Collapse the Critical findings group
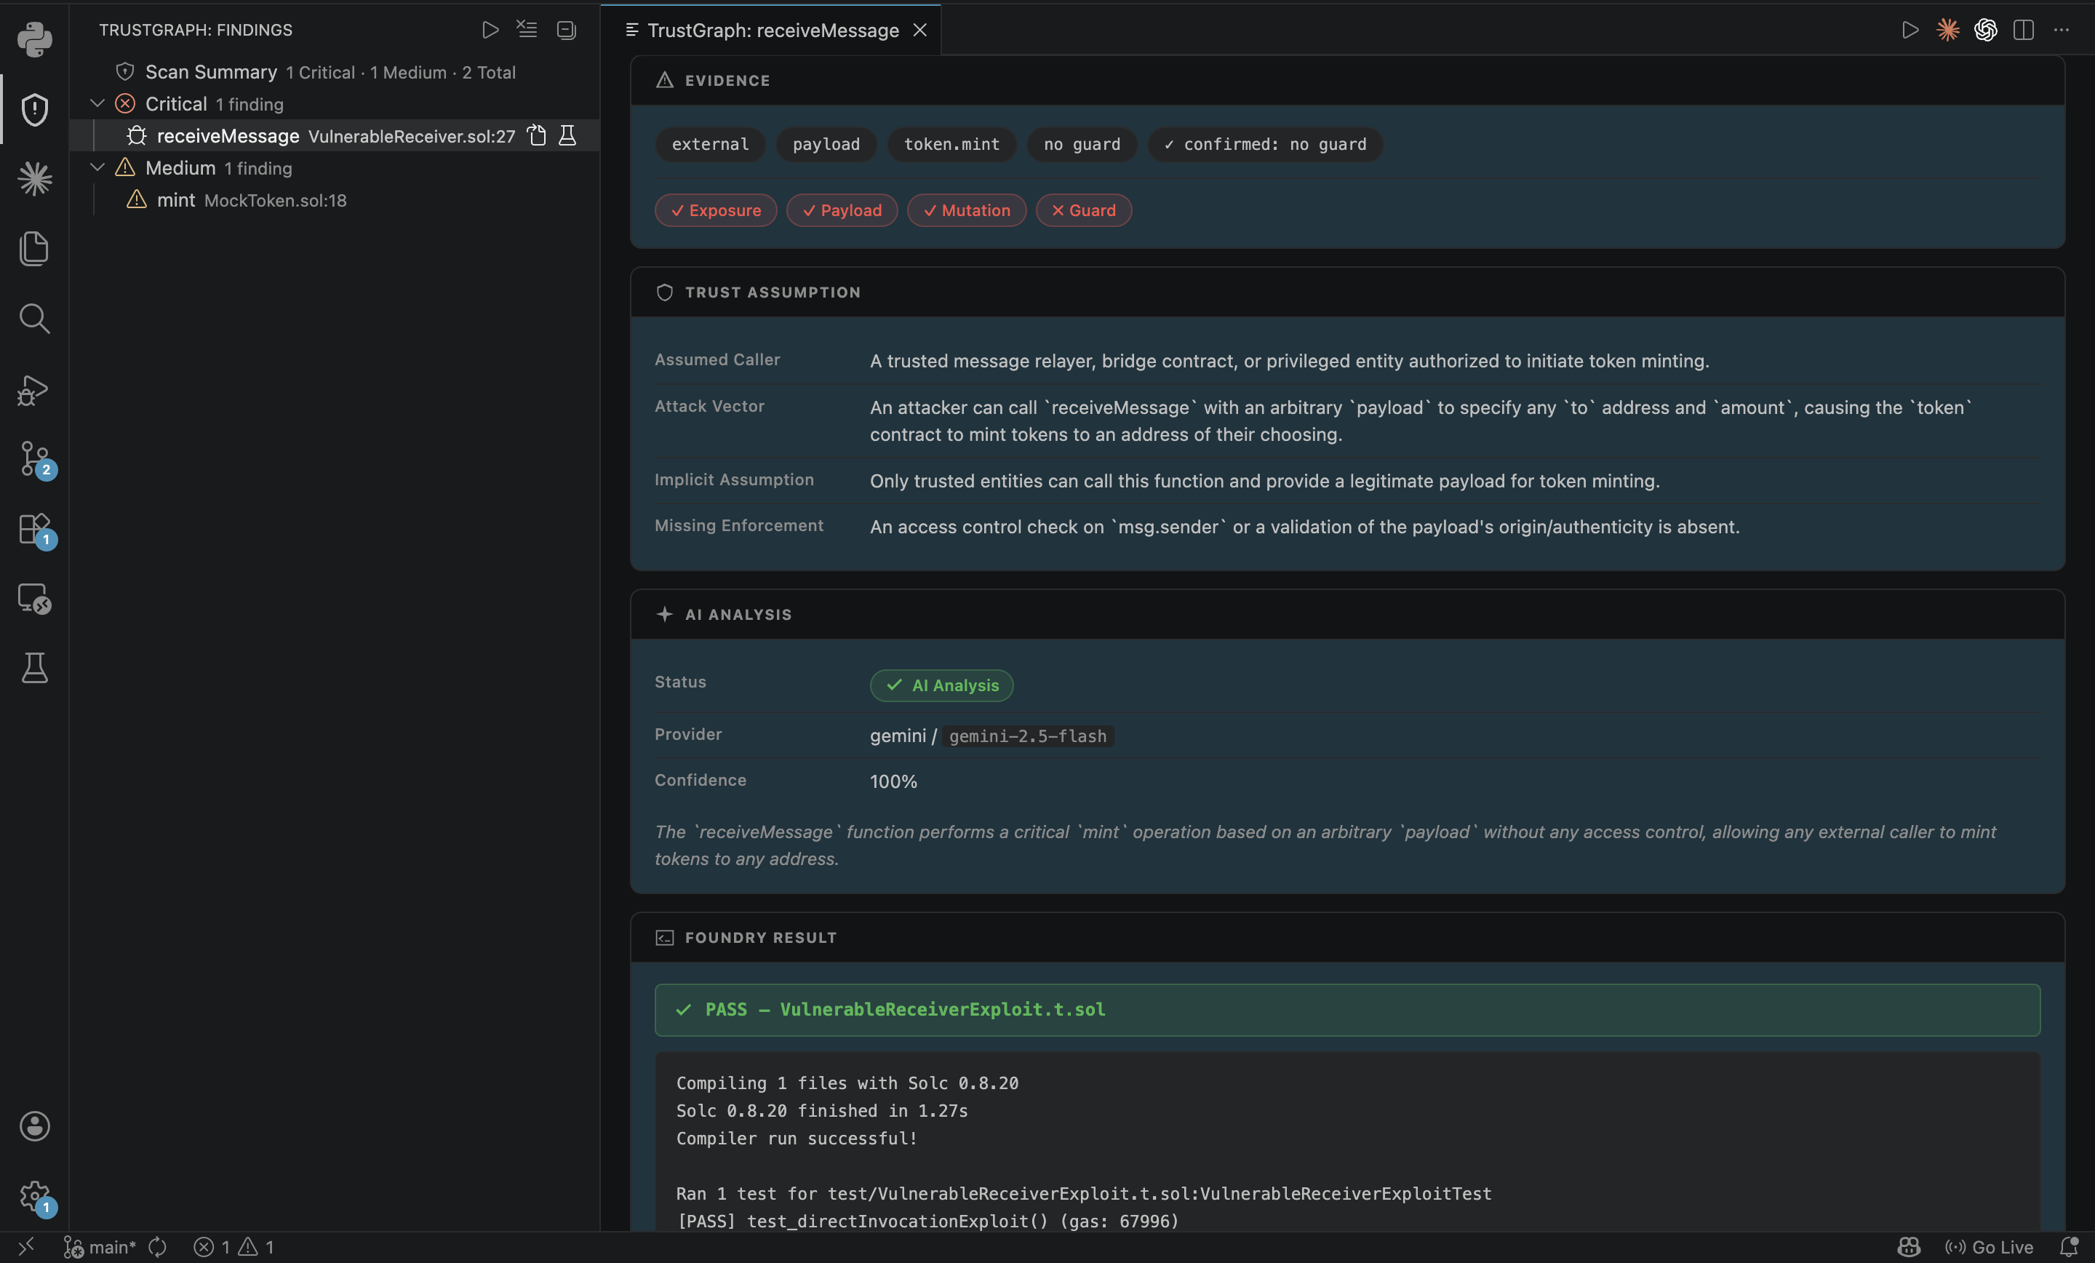Image resolution: width=2095 pixels, height=1263 pixels. pyautogui.click(x=97, y=104)
